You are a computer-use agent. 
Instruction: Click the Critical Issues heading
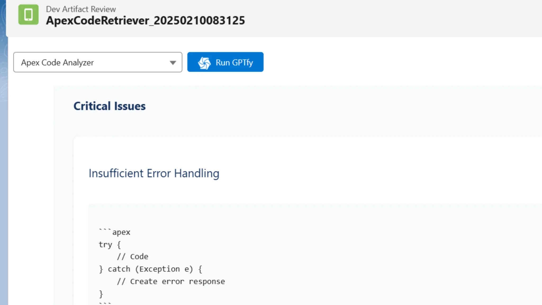coord(109,106)
